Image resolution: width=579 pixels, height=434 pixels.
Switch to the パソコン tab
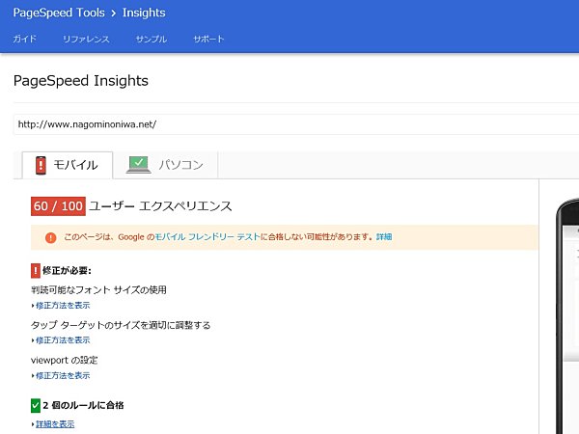click(165, 165)
